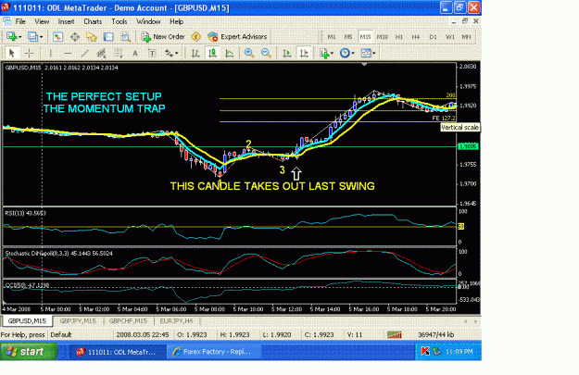The image size is (579, 375).
Task: Switch to the EURJPY,H4 chart tab
Action: 176,320
